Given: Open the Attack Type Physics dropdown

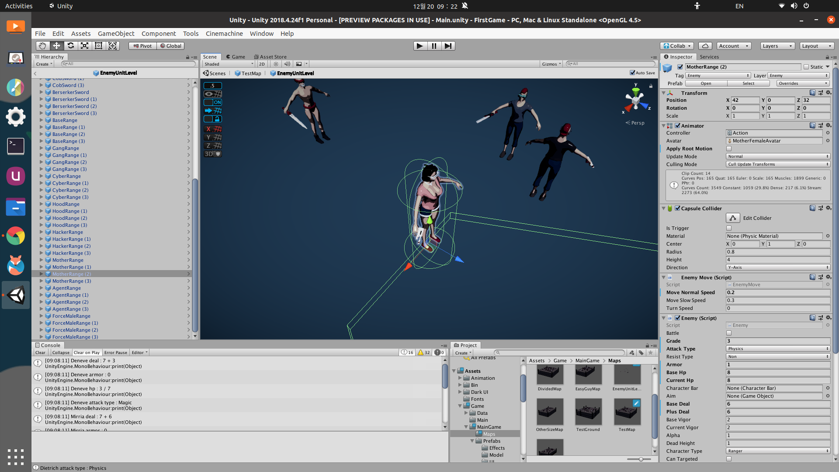Looking at the screenshot, I should (778, 349).
